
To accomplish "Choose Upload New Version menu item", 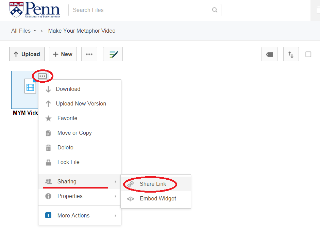I will [x=80, y=103].
